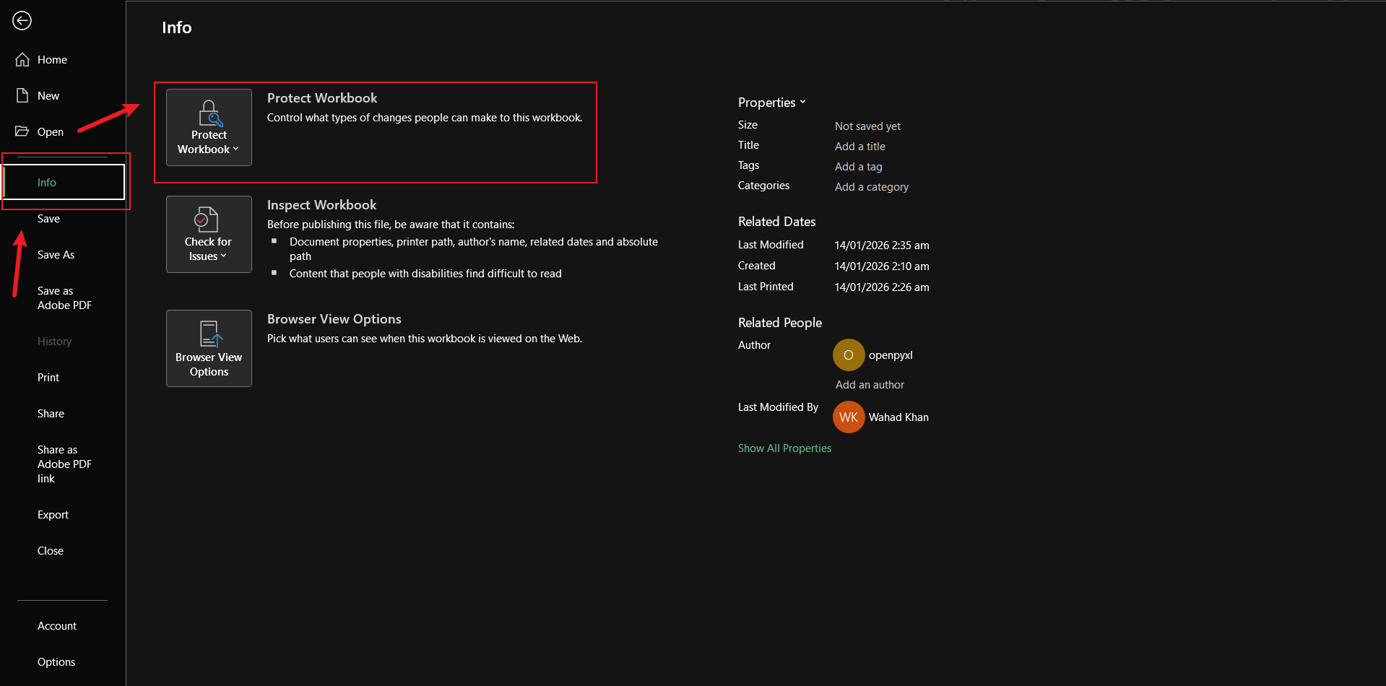Click Add a category field
Screen dimensions: 1386x686
point(872,187)
